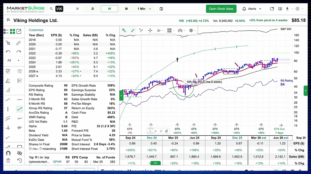311x174 pixels.
Task: Expand the 1 Min interval dropdown
Action: click(144, 9)
